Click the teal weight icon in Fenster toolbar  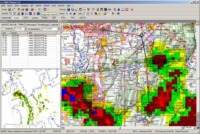(119, 9)
